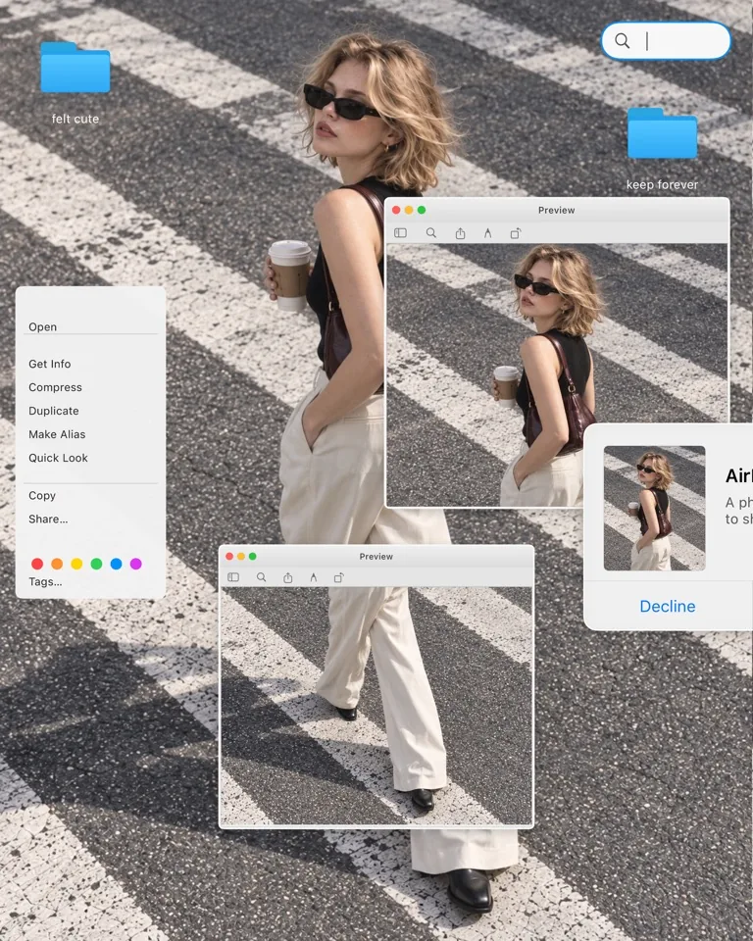Click share icon in upper Preview toolbar
Screen dimensions: 753x941
pyautogui.click(x=460, y=233)
